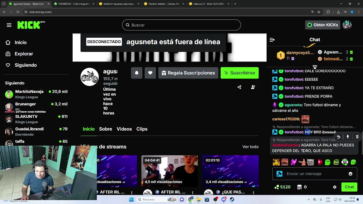Expand the chat leaderboard handle
363x204 pixels.
pos(315,67)
